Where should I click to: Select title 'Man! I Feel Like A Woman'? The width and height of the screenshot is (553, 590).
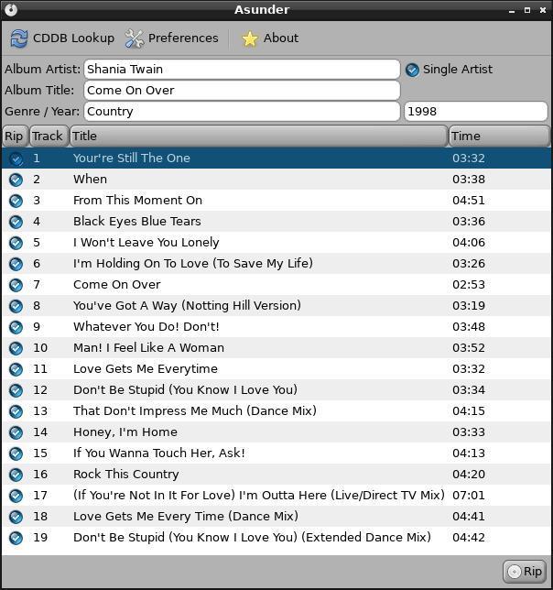[x=148, y=348]
